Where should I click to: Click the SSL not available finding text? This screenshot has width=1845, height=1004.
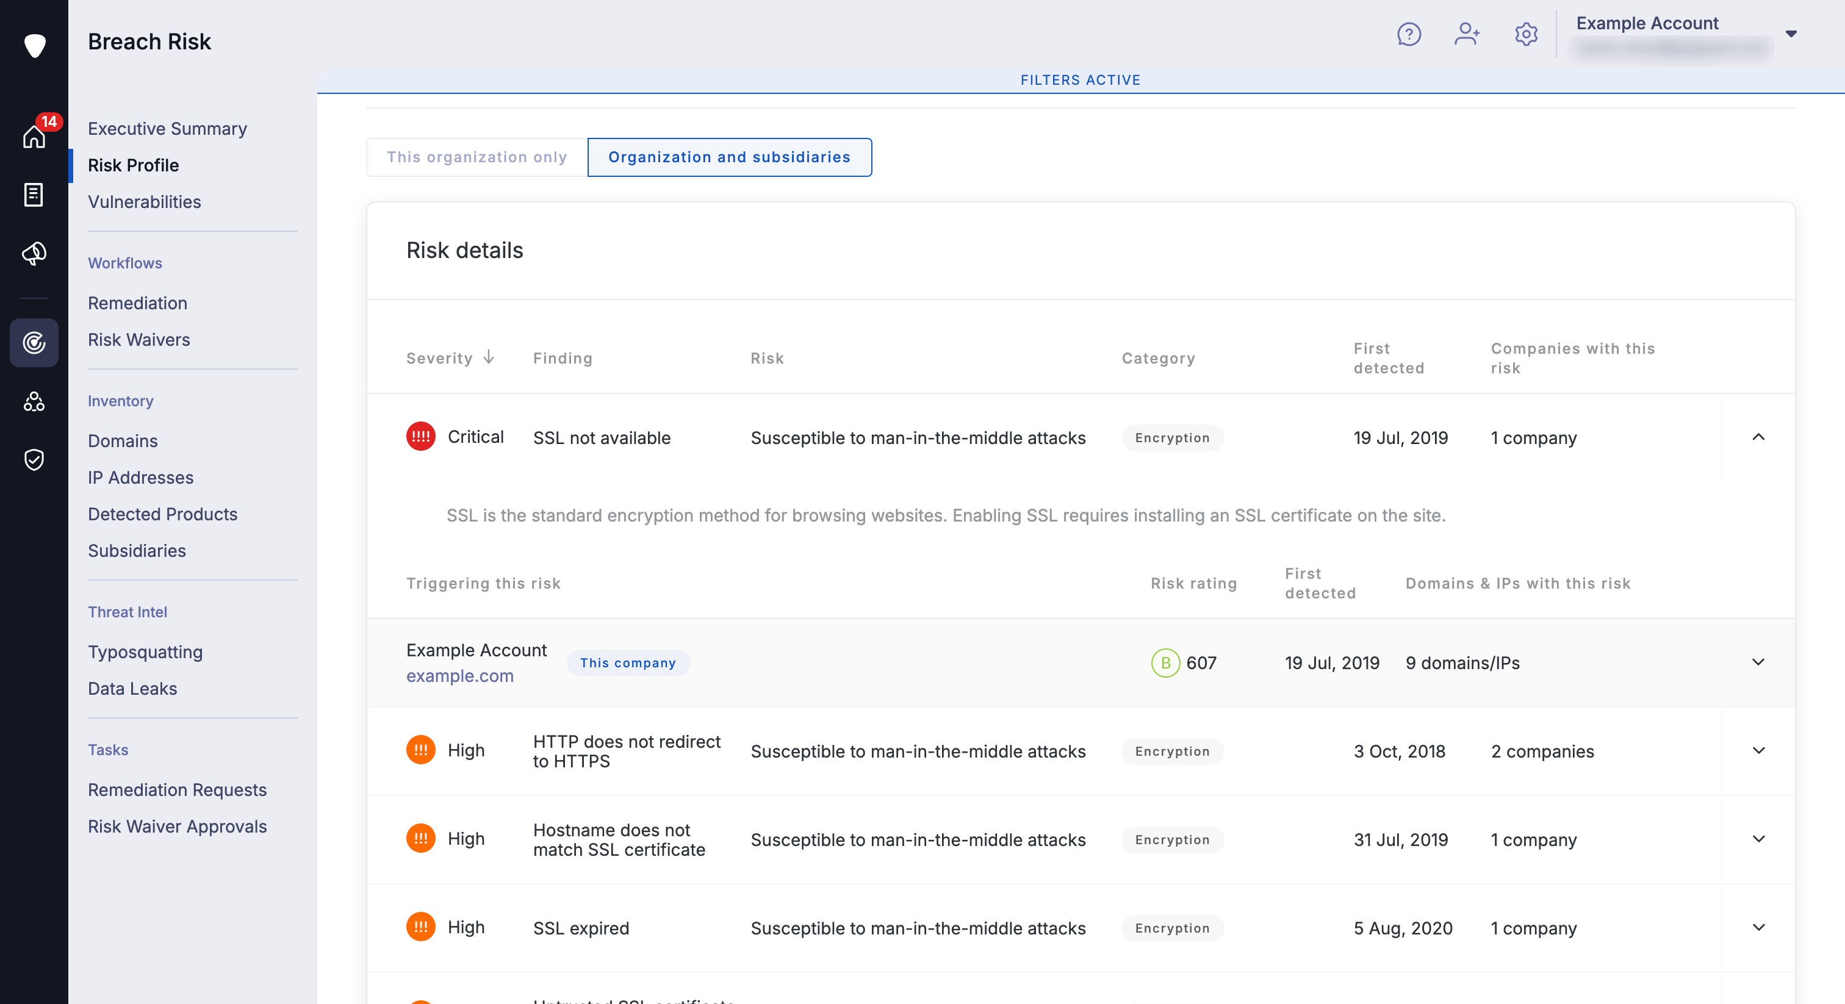[x=602, y=437]
